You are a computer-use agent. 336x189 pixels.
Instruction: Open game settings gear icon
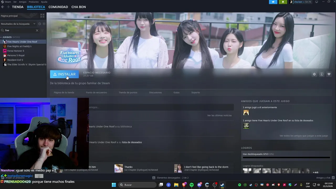coord(314,74)
